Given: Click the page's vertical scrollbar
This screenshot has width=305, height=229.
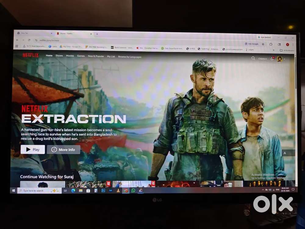Looking at the screenshot, I should [x=295, y=92].
